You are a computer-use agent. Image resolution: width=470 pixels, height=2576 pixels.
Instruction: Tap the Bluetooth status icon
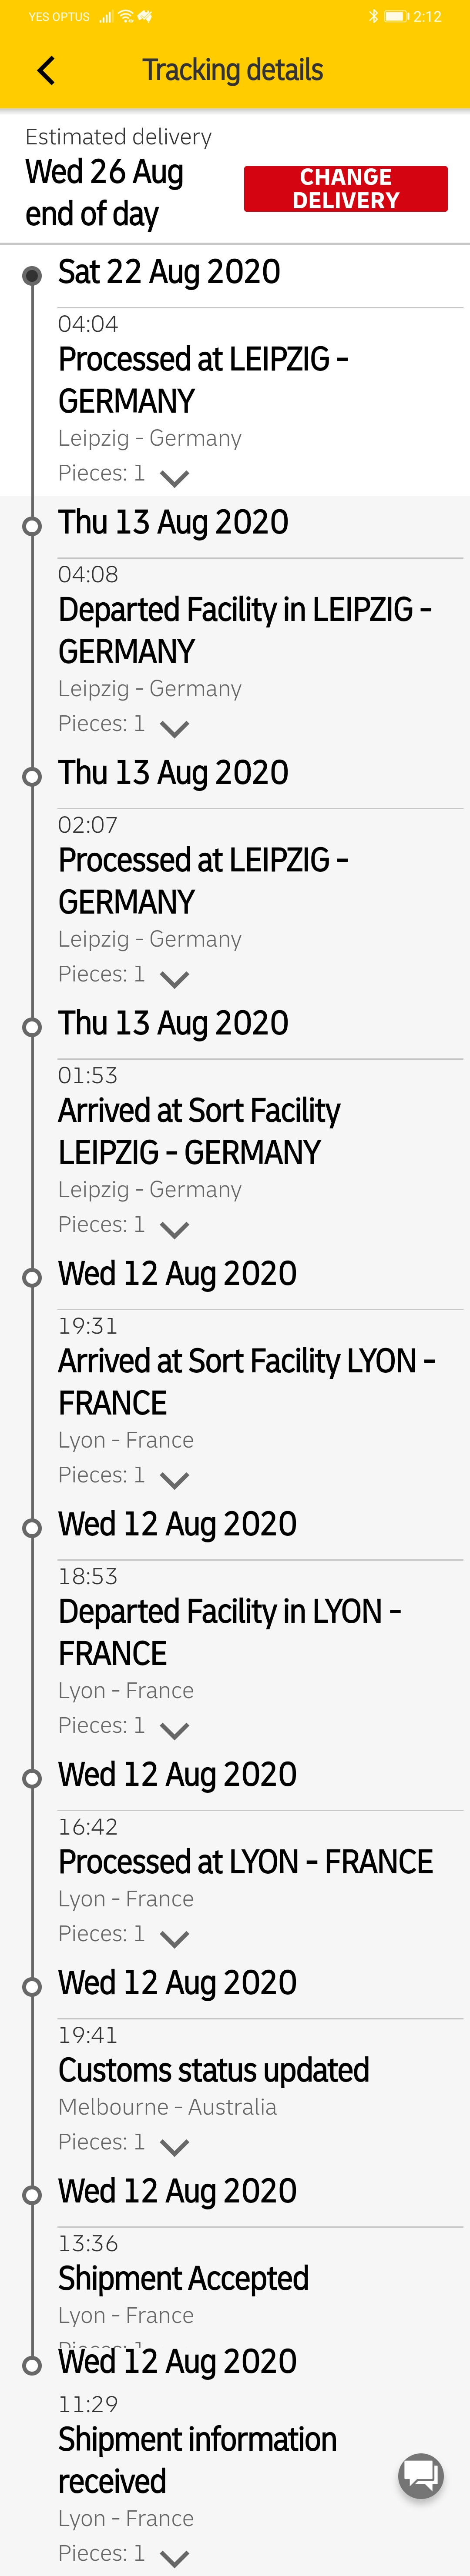[373, 16]
